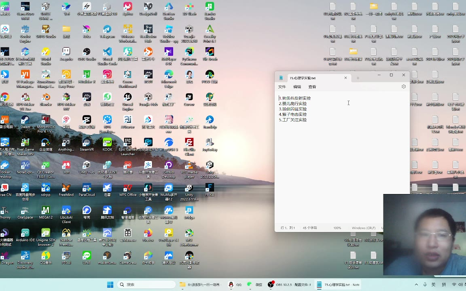The image size is (466, 291).
Task: Select the Microsoft Edge desktop icon
Action: point(169,79)
